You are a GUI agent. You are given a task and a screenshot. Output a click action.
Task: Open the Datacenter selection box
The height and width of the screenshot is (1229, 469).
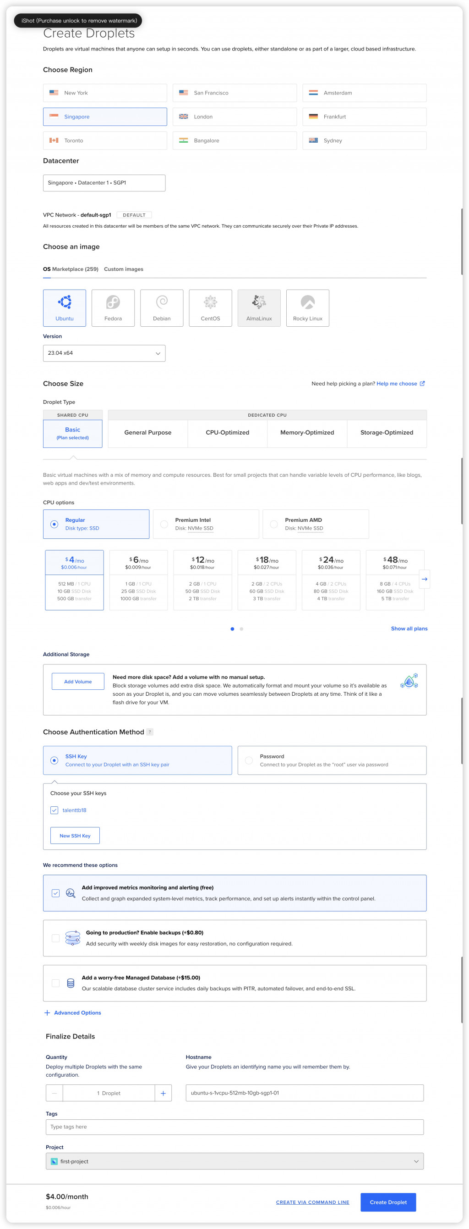click(x=104, y=183)
